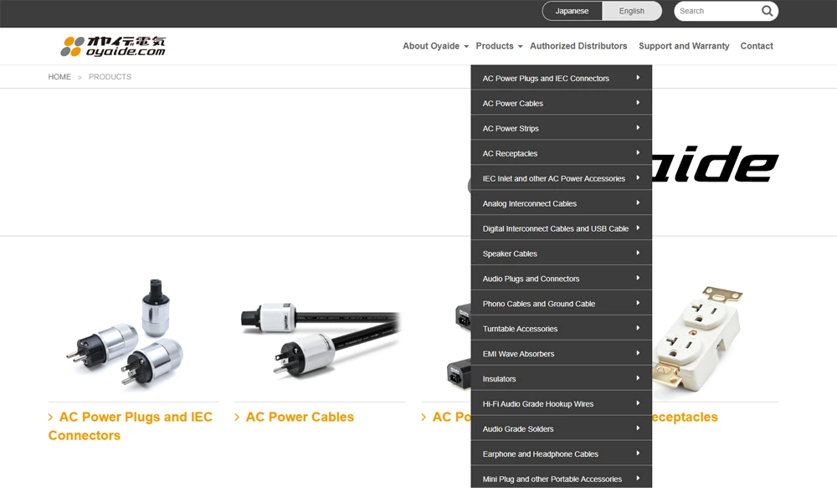Click HOME breadcrumb link
The image size is (837, 502).
pyautogui.click(x=59, y=77)
